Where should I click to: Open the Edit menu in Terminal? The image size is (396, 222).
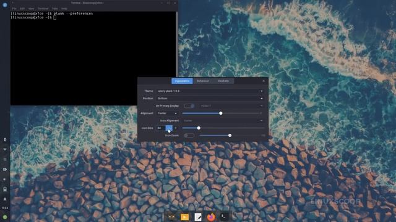tap(22, 9)
